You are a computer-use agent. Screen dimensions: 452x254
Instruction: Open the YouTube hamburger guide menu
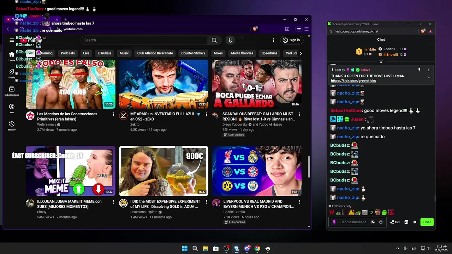[x=12, y=40]
